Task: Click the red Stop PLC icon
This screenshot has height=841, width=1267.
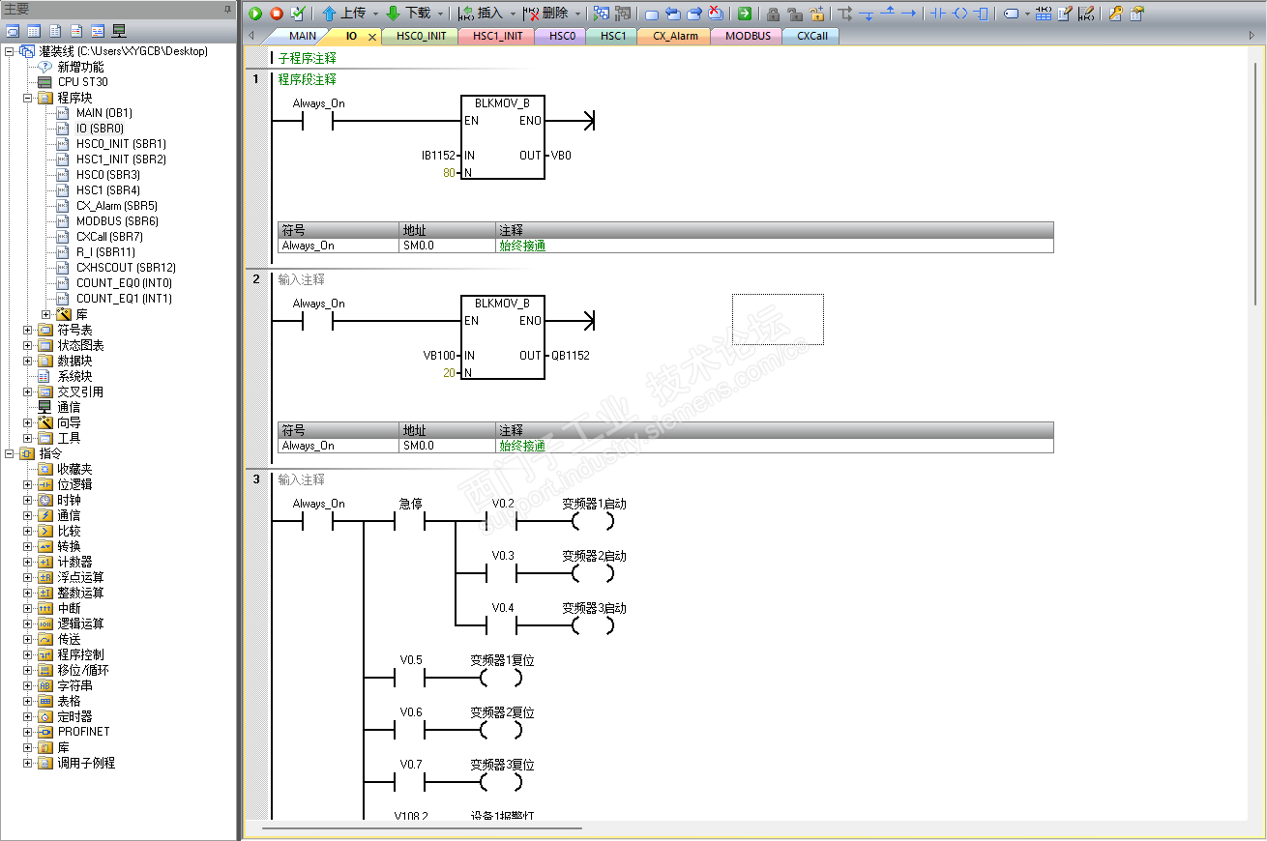Action: point(277,14)
